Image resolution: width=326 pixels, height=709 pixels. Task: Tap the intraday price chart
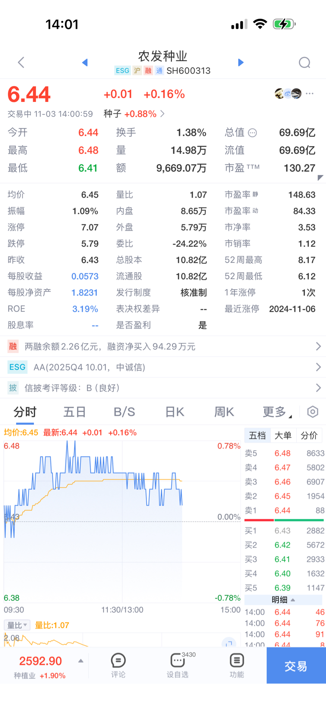pos(122,521)
